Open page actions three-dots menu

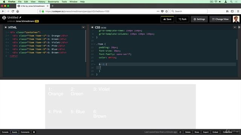coord(158,11)
